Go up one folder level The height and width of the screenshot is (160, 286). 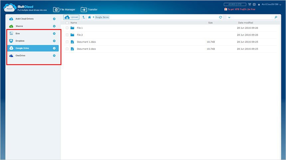click(83, 17)
